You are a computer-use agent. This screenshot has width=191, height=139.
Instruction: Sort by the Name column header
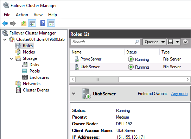click(x=97, y=52)
